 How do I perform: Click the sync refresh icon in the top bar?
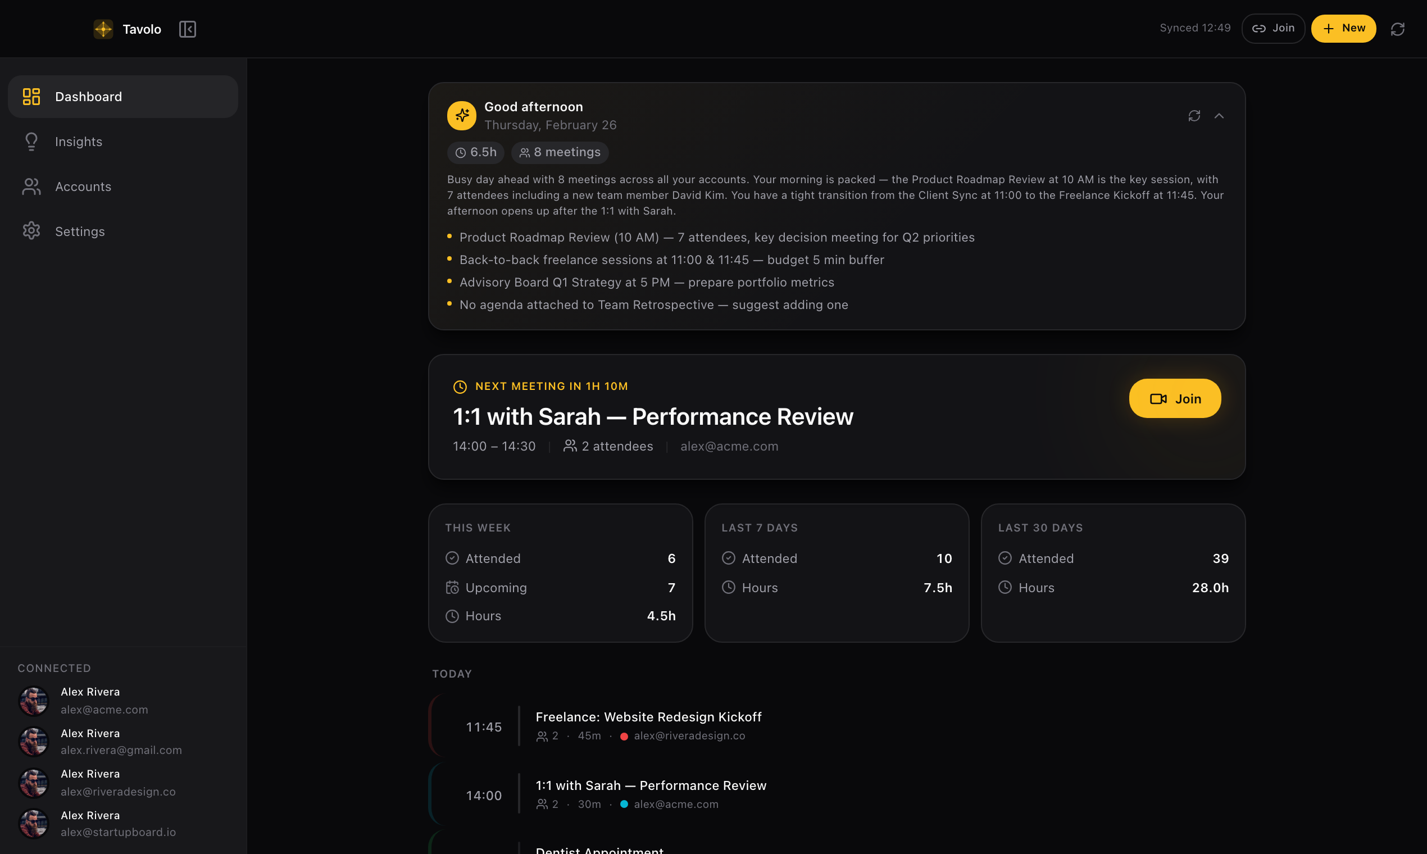tap(1398, 28)
